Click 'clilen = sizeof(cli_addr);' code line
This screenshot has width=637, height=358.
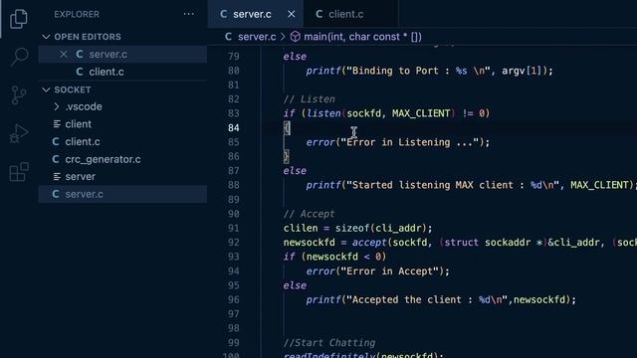coord(358,228)
